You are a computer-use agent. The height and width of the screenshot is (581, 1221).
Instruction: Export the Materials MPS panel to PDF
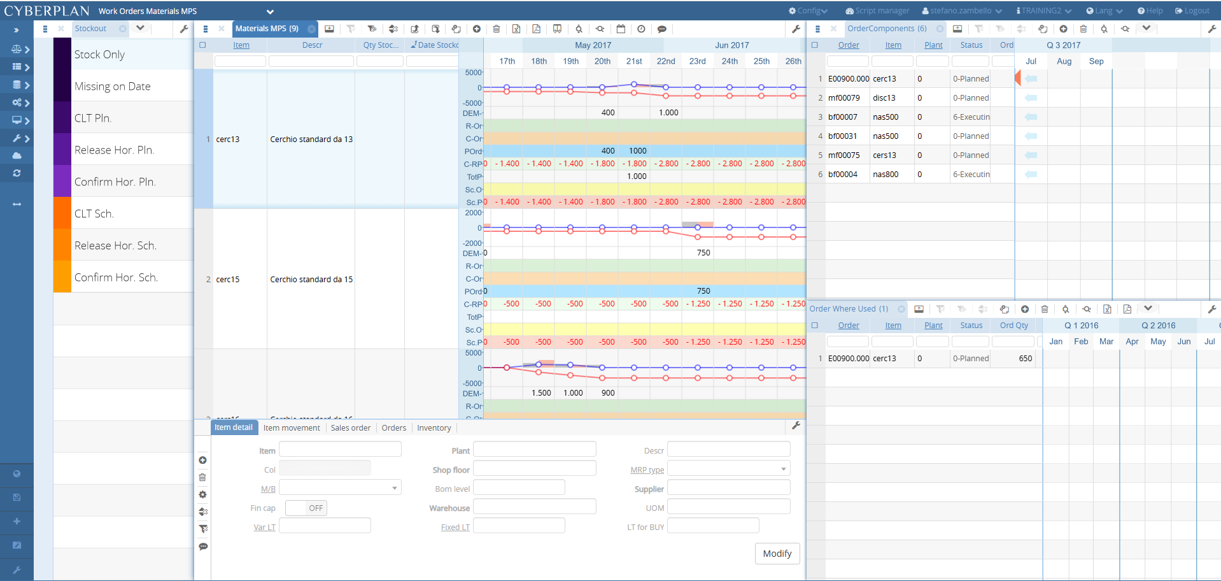click(x=537, y=29)
